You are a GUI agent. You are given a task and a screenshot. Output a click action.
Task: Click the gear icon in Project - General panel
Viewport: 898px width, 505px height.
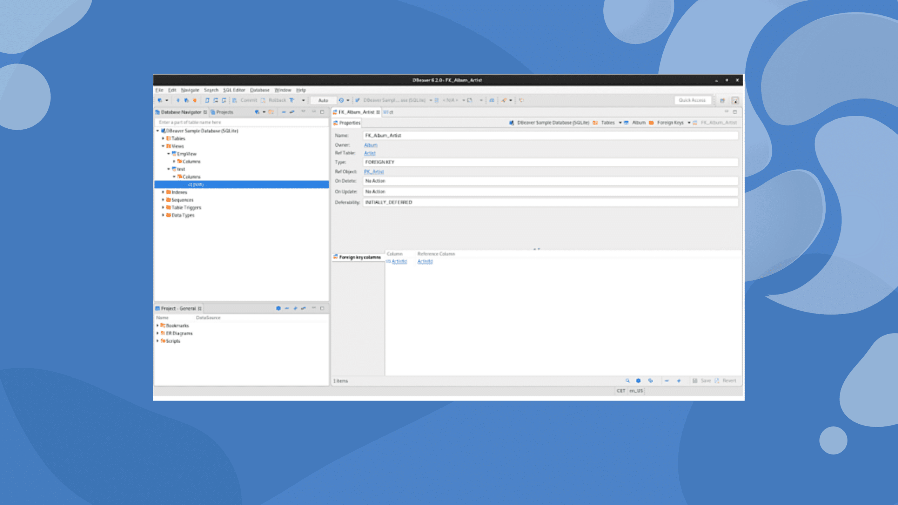(x=278, y=308)
